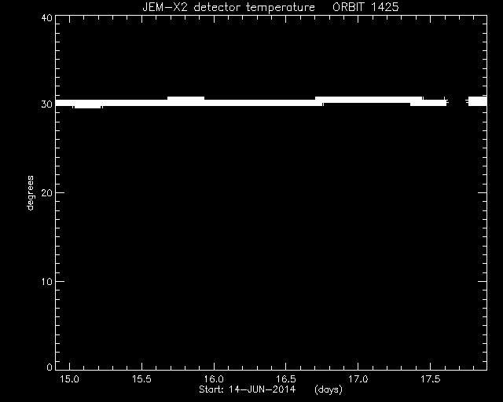Click the (days) unit label

point(329,389)
